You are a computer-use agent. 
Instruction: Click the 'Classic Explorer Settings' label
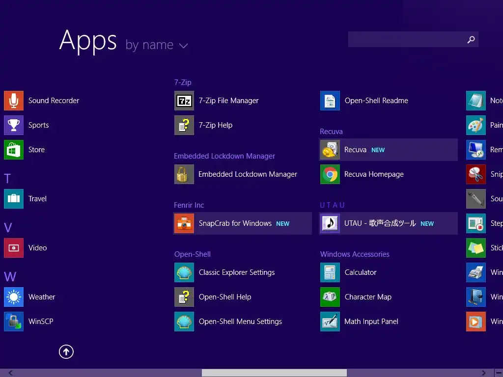237,272
